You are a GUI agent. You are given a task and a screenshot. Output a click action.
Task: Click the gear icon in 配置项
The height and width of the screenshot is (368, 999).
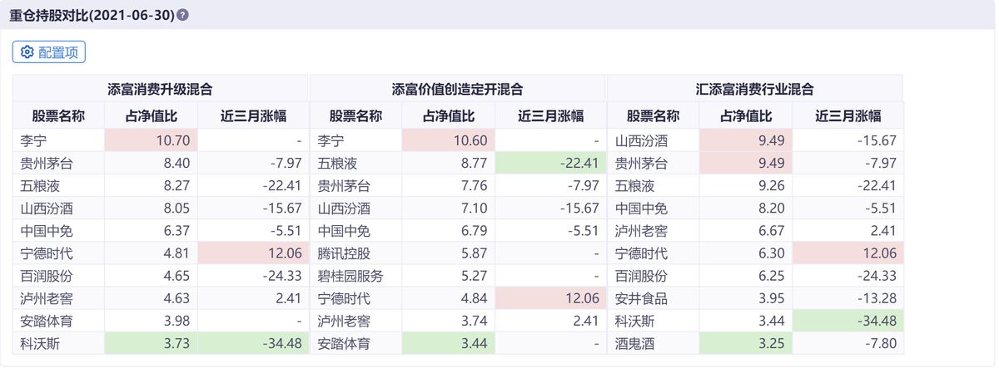point(27,52)
